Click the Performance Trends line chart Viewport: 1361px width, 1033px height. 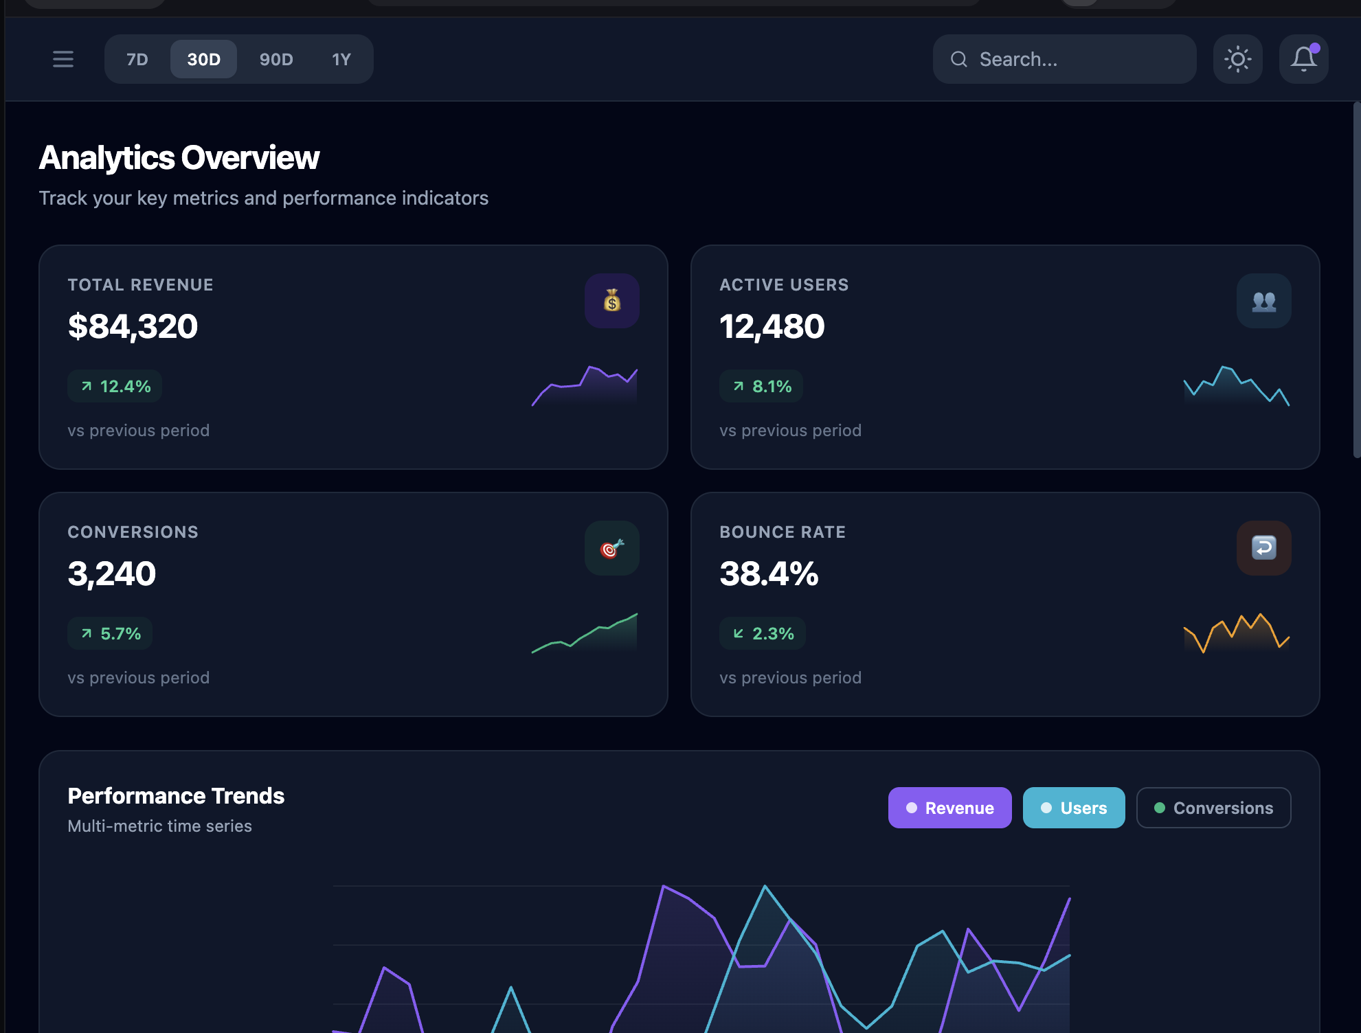tap(701, 959)
